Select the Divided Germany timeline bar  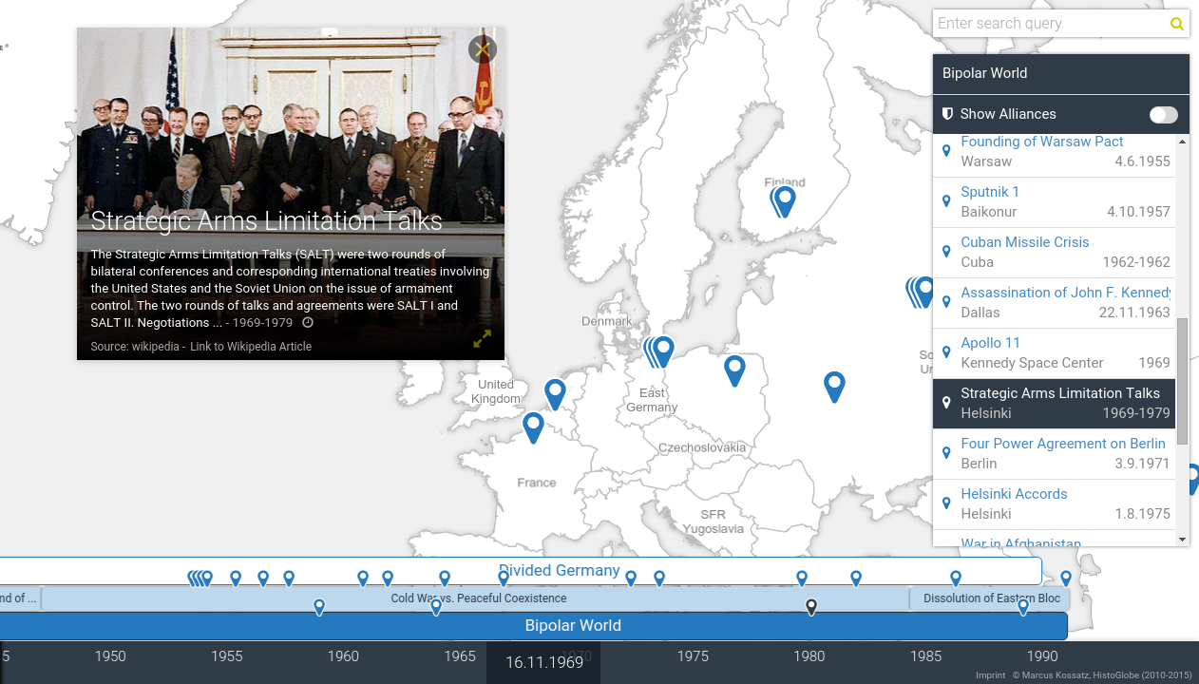tap(559, 571)
